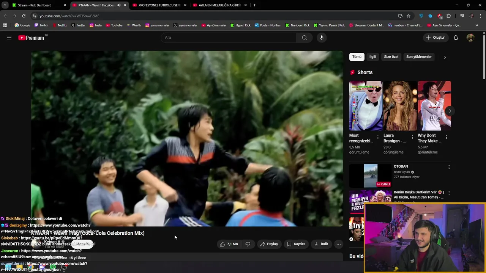Open the Nuriben | Kick bookmark
486x273 pixels.
coord(297,25)
